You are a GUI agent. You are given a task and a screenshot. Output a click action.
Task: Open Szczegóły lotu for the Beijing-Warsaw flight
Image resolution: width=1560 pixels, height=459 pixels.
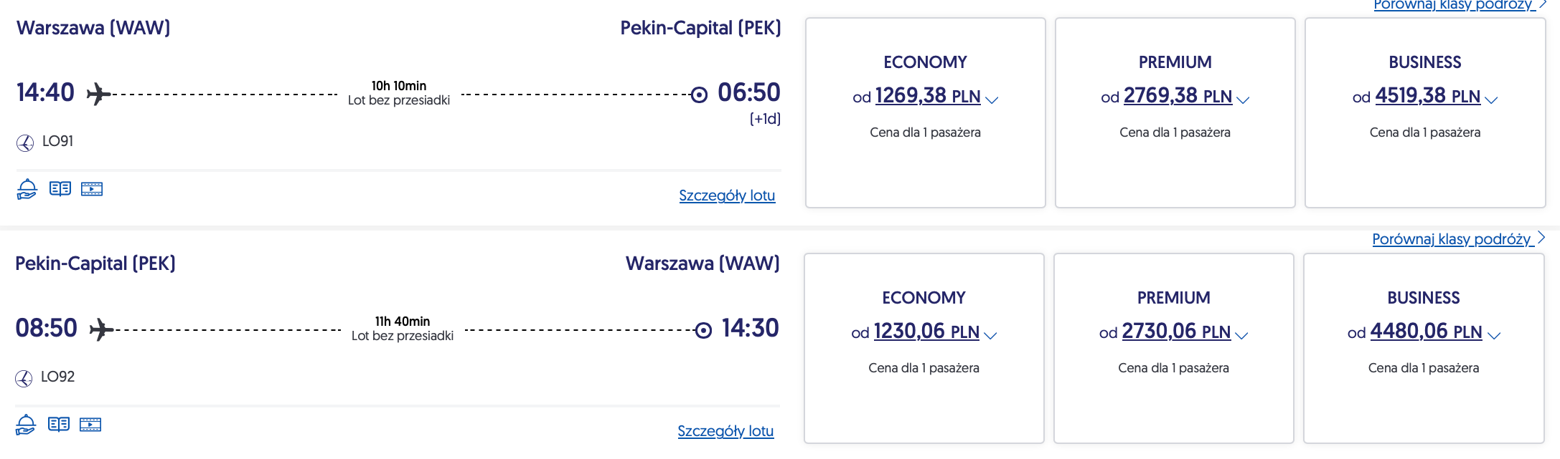725,431
